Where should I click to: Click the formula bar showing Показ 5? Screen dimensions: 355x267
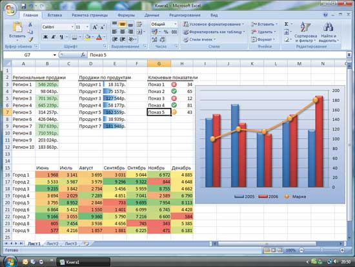click(217, 55)
